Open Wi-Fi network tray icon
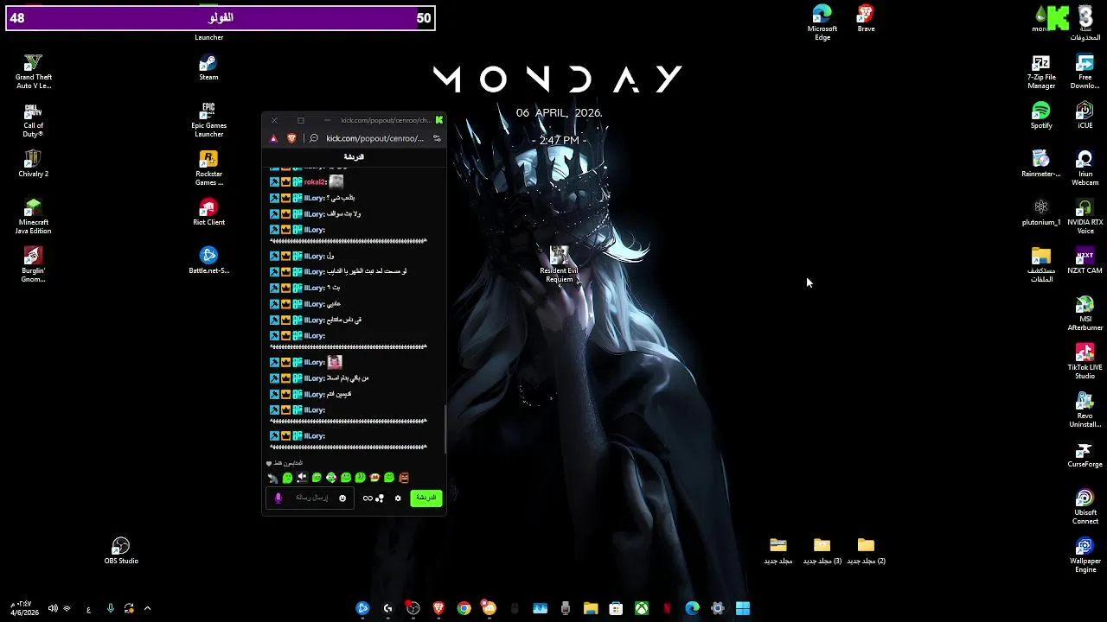This screenshot has width=1107, height=622. tap(67, 609)
